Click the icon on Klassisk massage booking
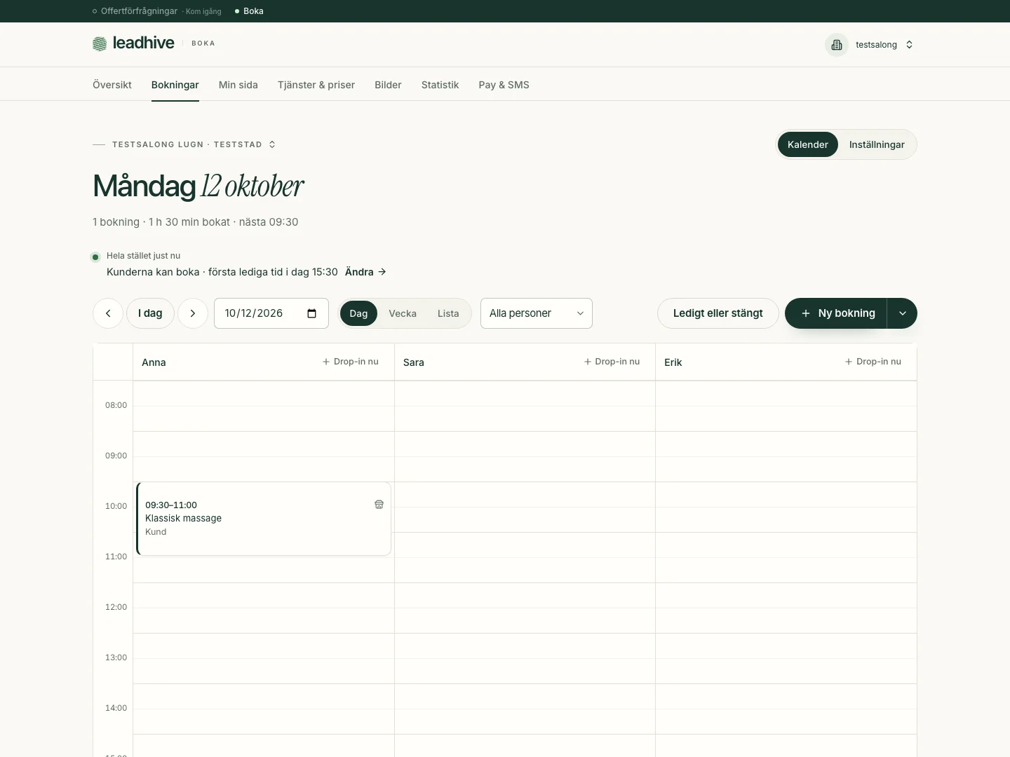This screenshot has height=757, width=1010. [379, 505]
